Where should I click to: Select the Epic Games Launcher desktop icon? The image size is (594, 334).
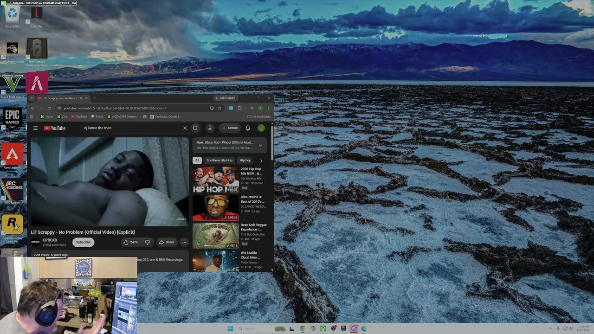pos(12,122)
